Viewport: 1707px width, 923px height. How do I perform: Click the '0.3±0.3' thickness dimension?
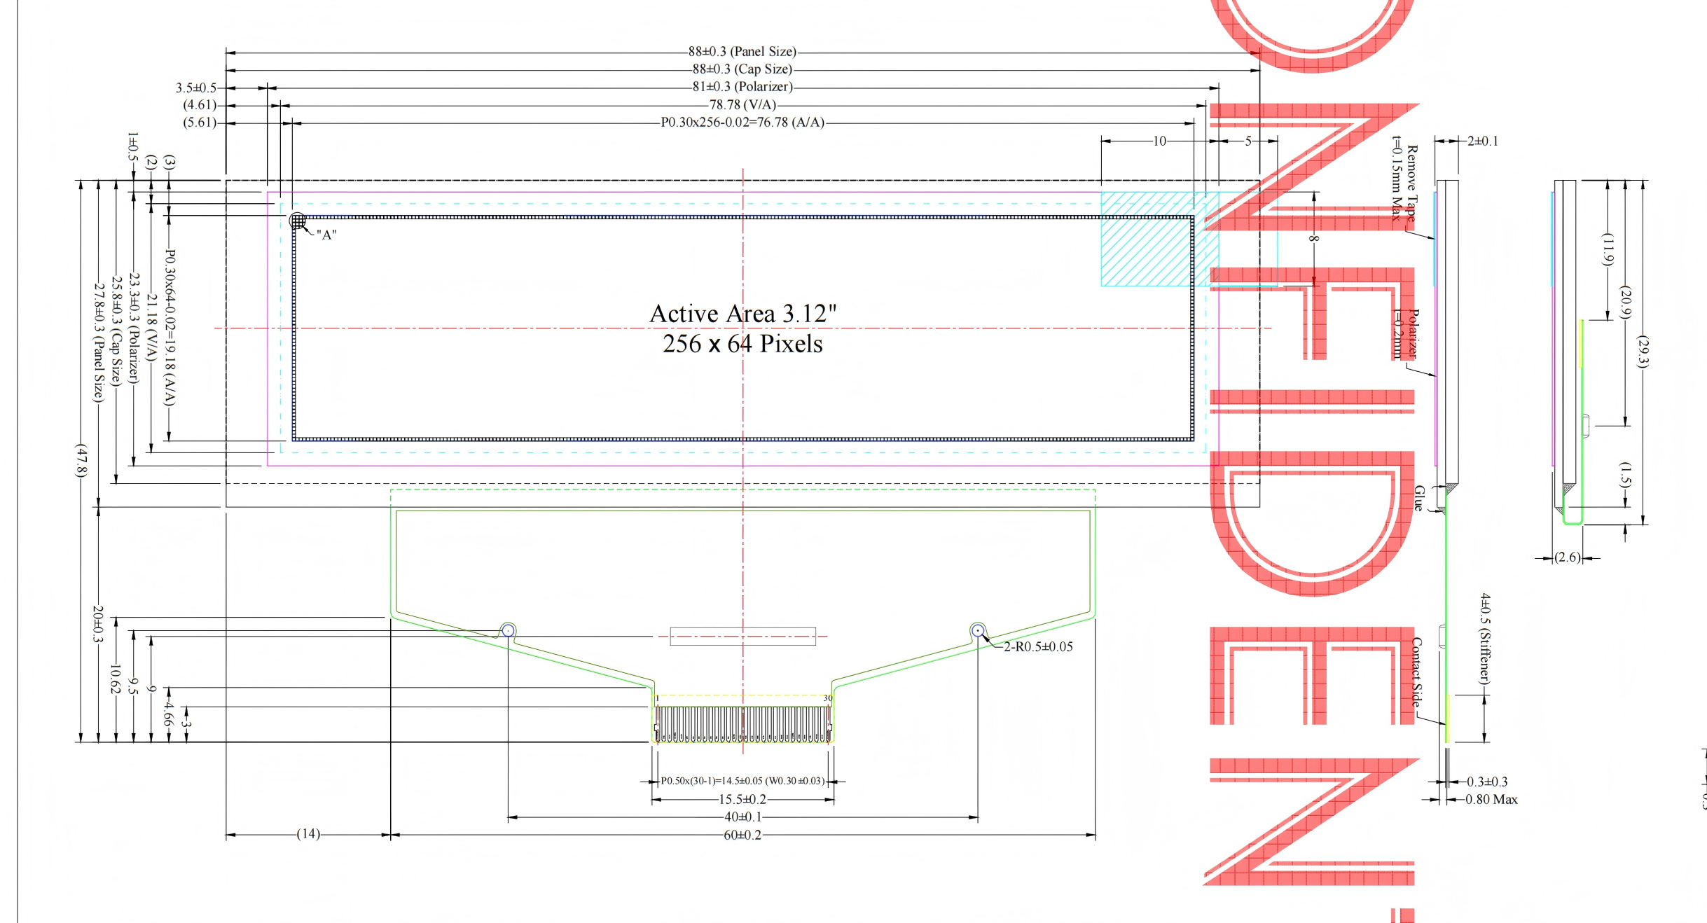pos(1487,782)
